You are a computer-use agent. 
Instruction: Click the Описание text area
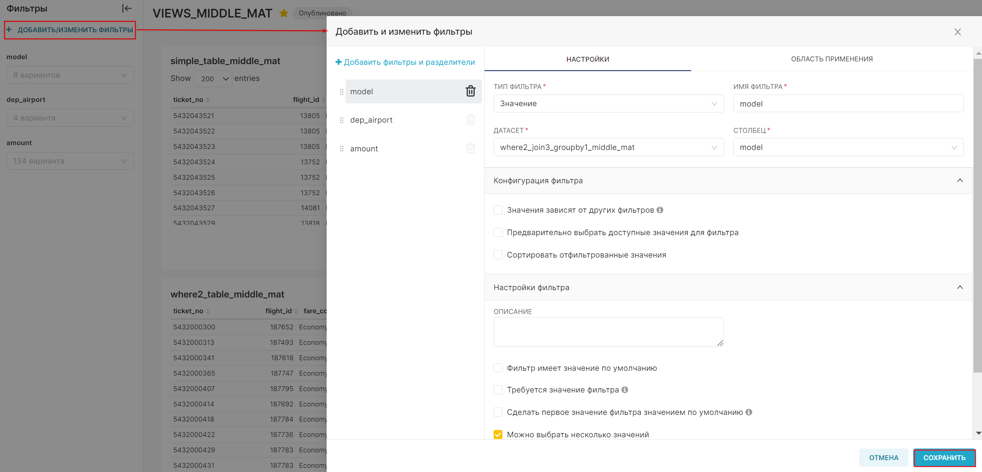coord(608,332)
